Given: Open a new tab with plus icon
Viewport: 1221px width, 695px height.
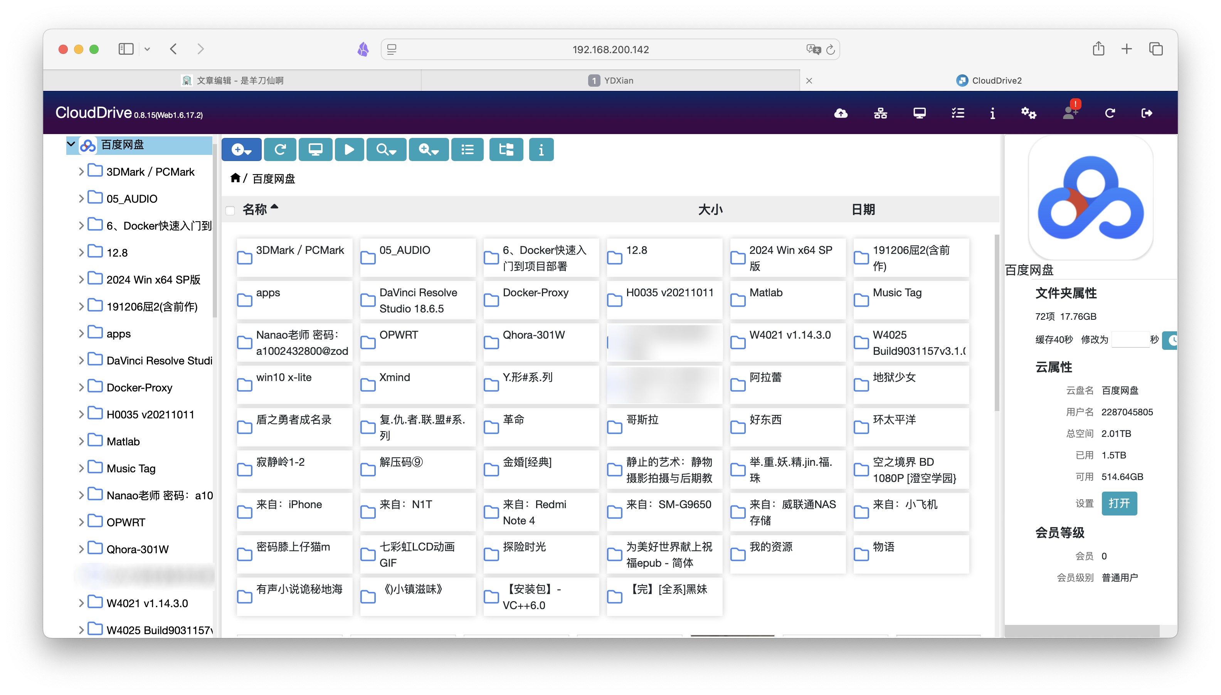Looking at the screenshot, I should pos(1127,49).
